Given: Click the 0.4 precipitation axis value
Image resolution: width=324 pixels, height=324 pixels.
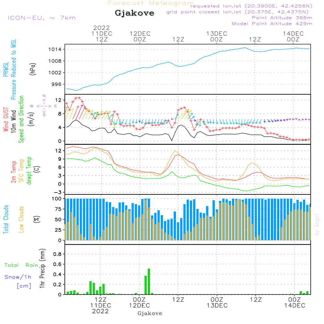Looking at the screenshot, I should 57,274.
